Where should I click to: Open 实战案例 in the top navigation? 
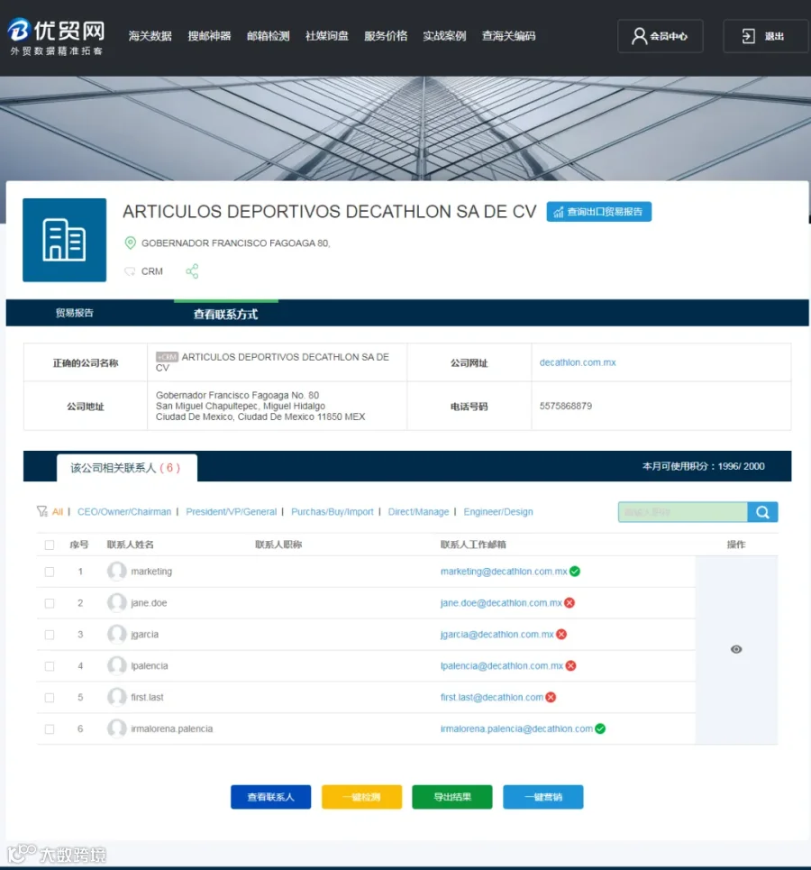tap(444, 36)
